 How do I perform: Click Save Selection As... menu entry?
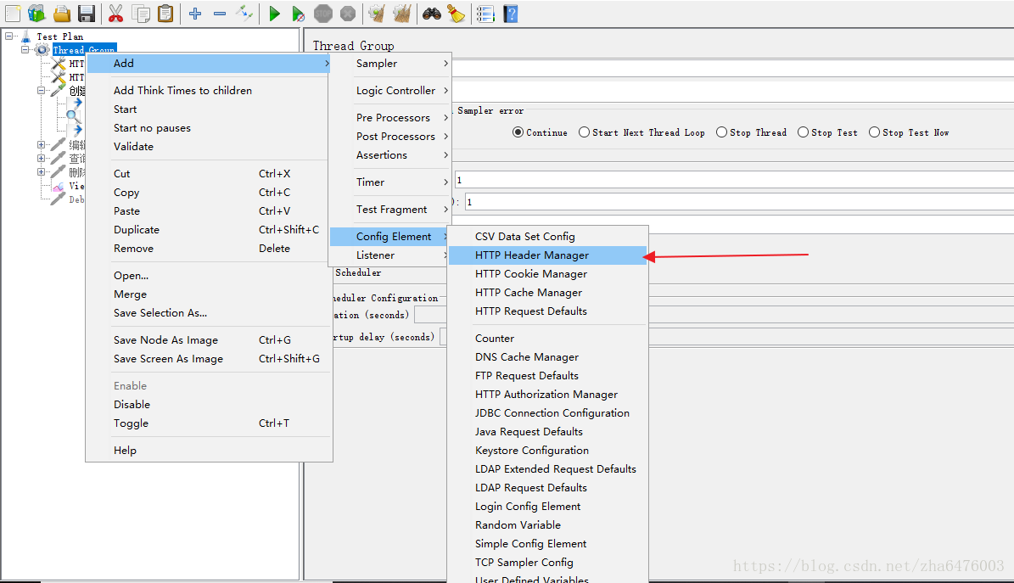(208, 313)
